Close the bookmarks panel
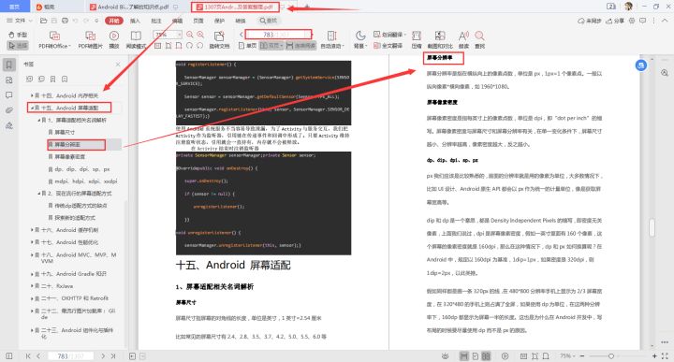Image resolution: width=674 pixels, height=362 pixels. 118,64
